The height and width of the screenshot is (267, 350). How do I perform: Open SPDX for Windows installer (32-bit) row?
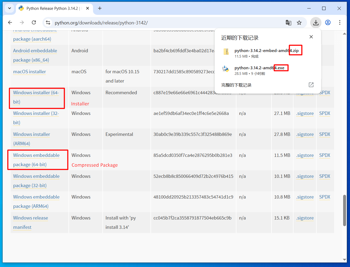coord(325,113)
